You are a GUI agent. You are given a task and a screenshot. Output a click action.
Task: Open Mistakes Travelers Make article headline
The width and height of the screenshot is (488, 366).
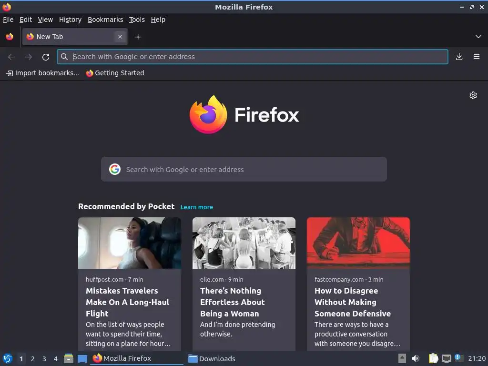click(127, 302)
